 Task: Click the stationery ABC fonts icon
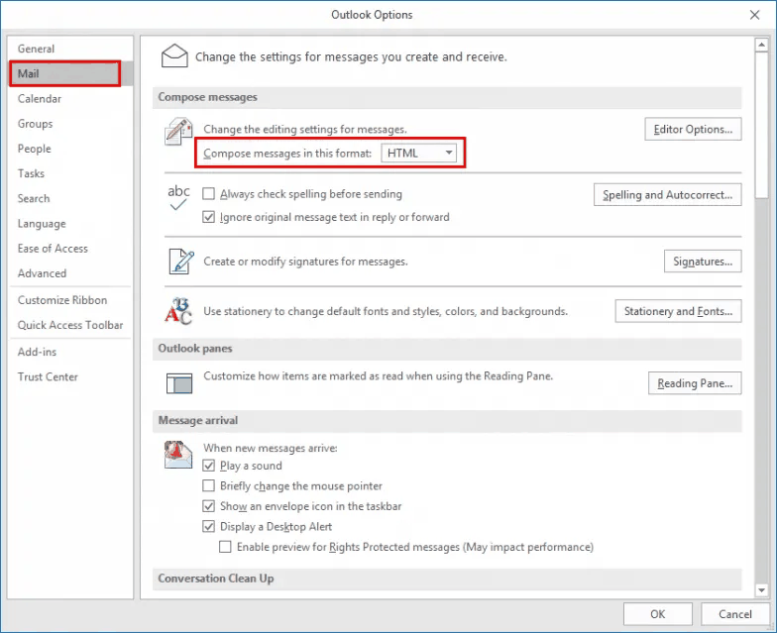click(178, 311)
